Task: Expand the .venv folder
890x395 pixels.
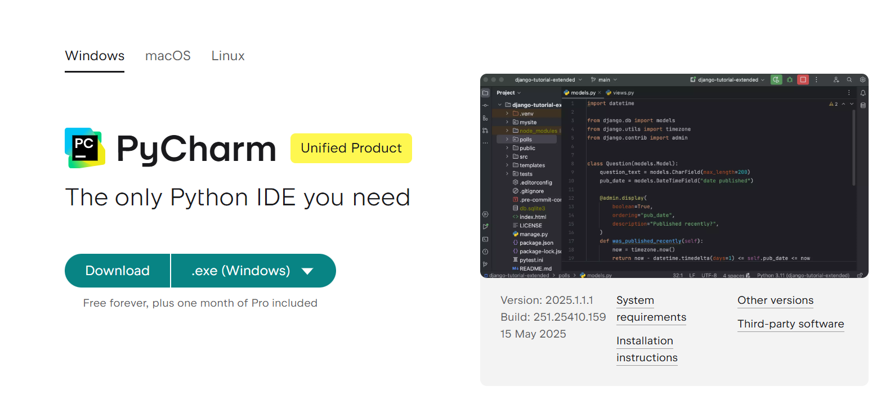Action: pos(507,114)
